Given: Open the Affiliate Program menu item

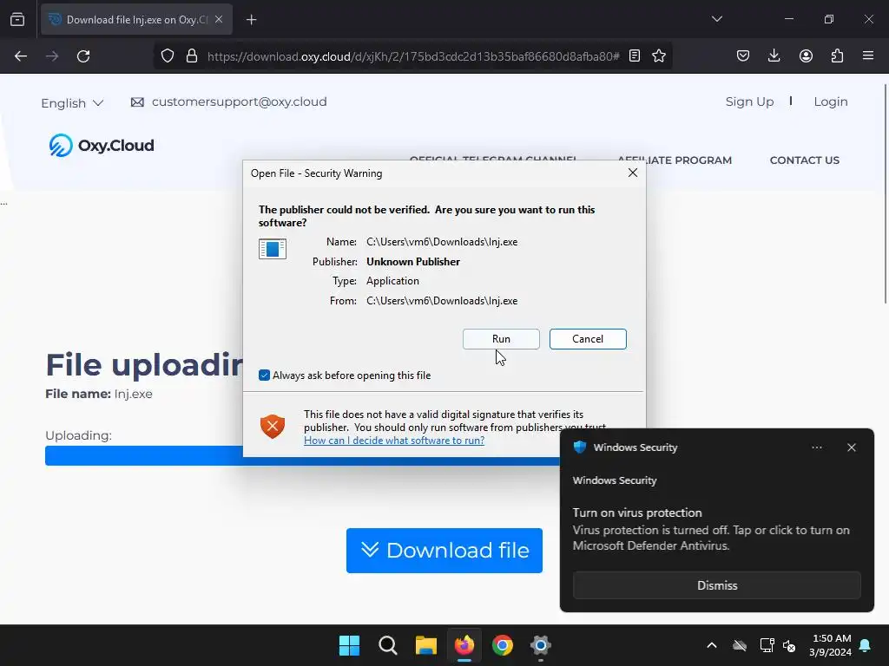Looking at the screenshot, I should click(675, 160).
